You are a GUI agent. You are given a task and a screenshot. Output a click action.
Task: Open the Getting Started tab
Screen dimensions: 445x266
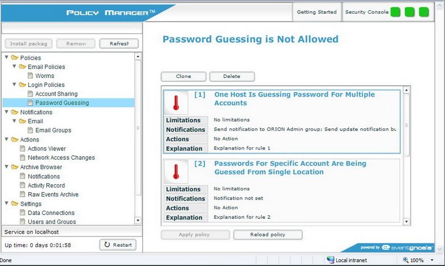click(317, 12)
